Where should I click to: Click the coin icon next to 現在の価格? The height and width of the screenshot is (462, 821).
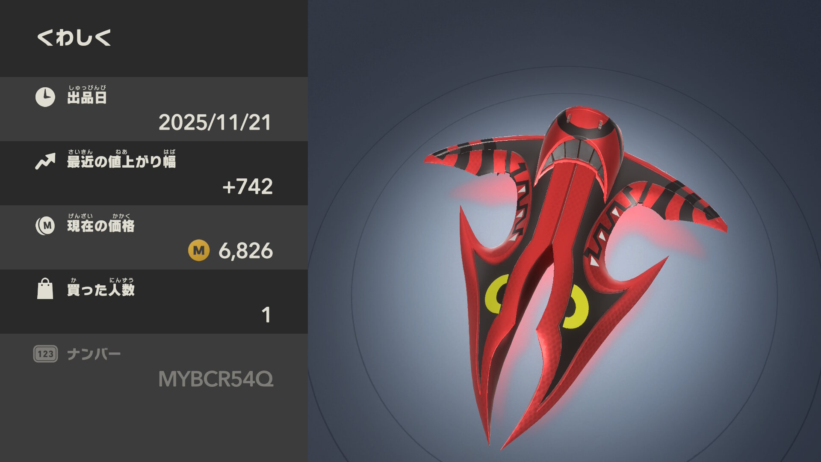pos(45,225)
